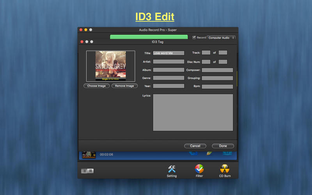Click the Artist input field

(168, 62)
